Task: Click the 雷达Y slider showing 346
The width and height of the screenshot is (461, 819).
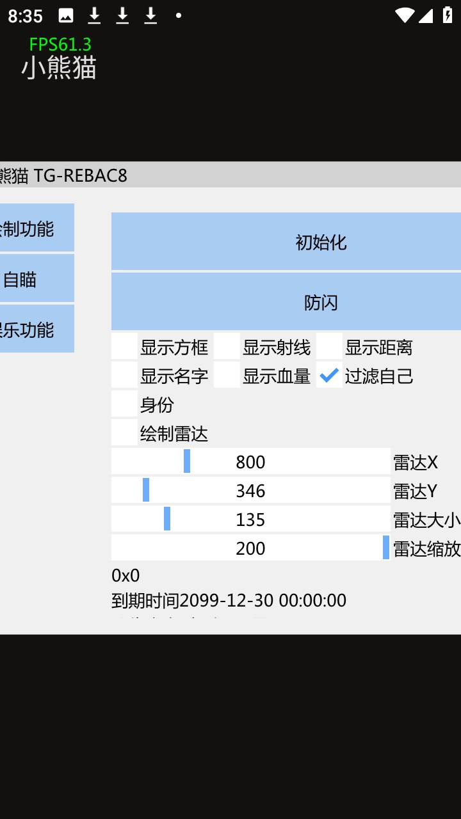Action: pyautogui.click(x=250, y=490)
